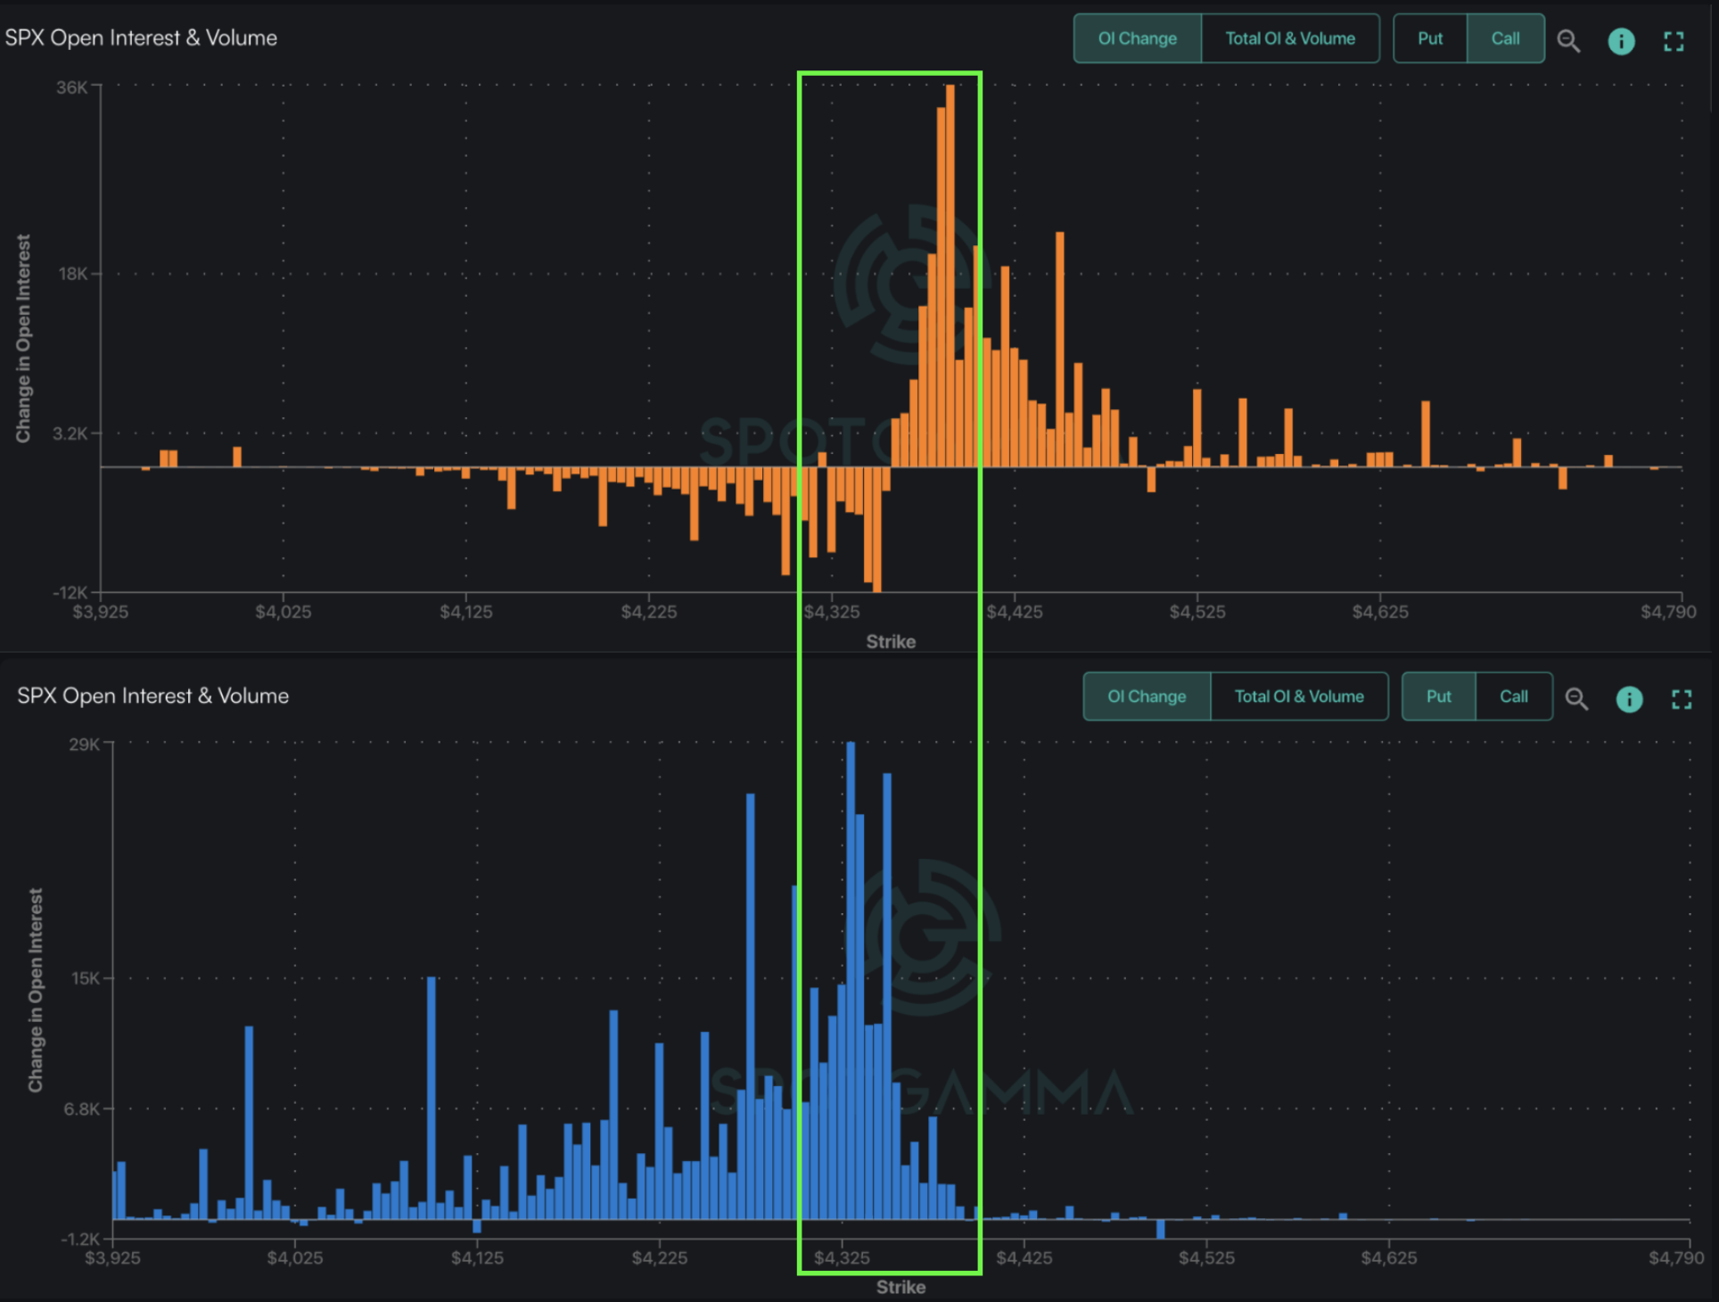This screenshot has height=1302, width=1719.
Task: Switch bottom chart to Total OI & Volume
Action: [1298, 696]
